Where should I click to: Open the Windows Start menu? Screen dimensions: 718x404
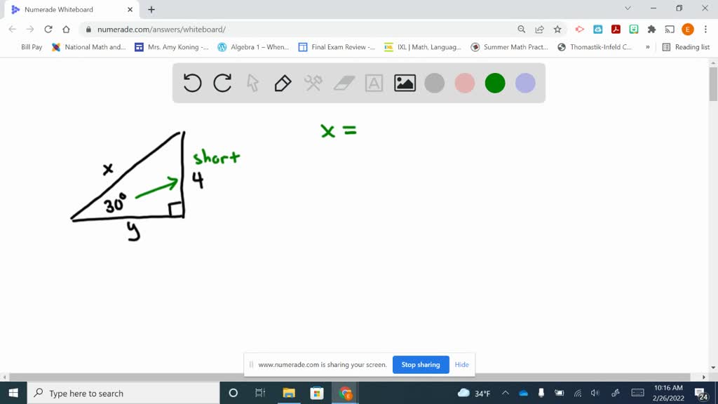coord(12,393)
